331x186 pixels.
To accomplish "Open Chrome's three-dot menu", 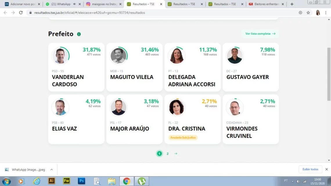I will pyautogui.click(x=326, y=13).
